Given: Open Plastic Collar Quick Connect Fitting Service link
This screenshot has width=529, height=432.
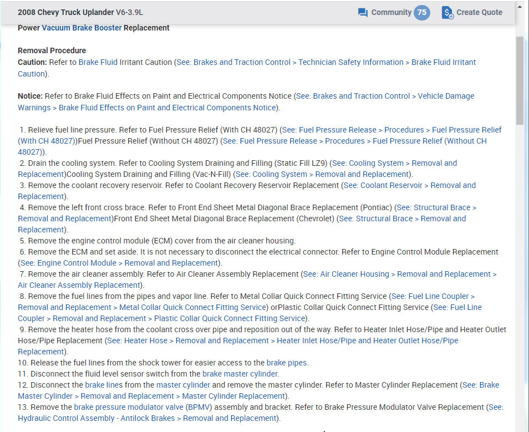Looking at the screenshot, I should (230, 319).
